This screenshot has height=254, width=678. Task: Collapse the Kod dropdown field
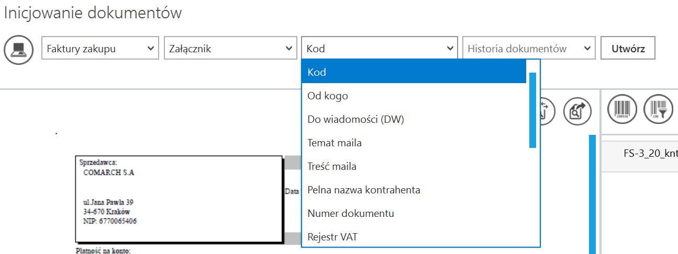(379, 49)
